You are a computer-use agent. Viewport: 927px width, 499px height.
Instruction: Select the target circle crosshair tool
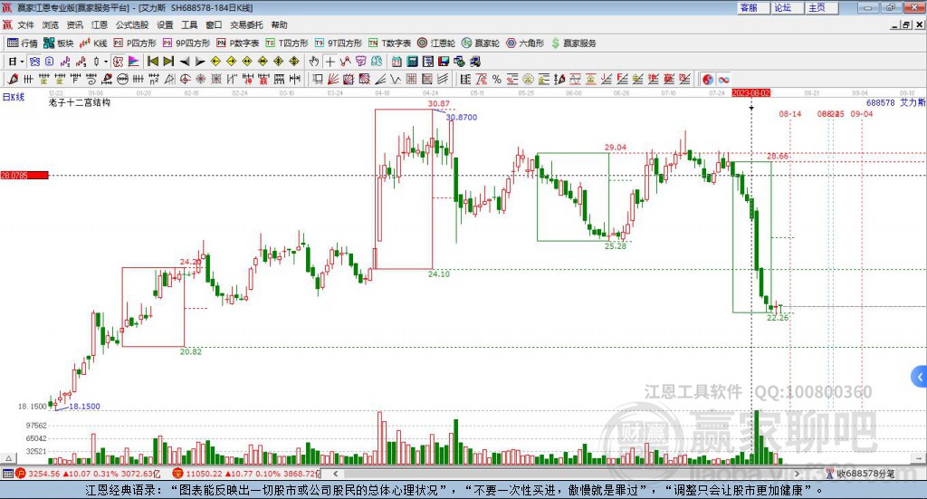[x=185, y=79]
